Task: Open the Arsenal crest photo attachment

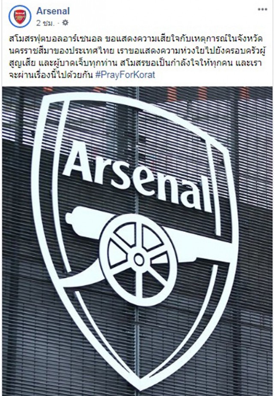Action: [x=137, y=241]
